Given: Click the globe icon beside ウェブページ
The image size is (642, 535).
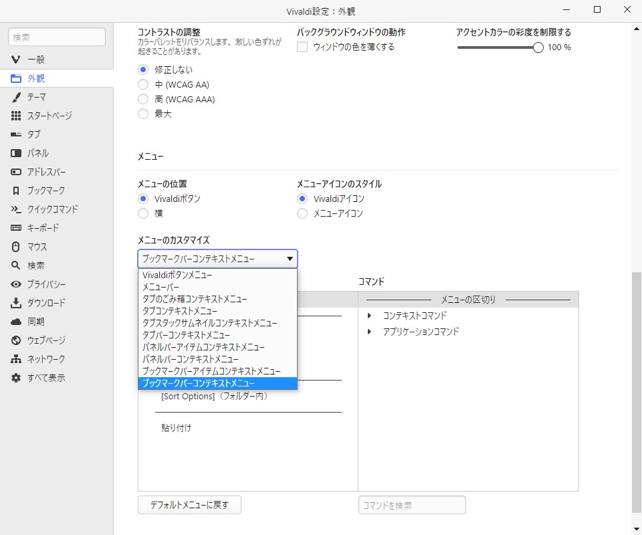Looking at the screenshot, I should click(x=15, y=340).
